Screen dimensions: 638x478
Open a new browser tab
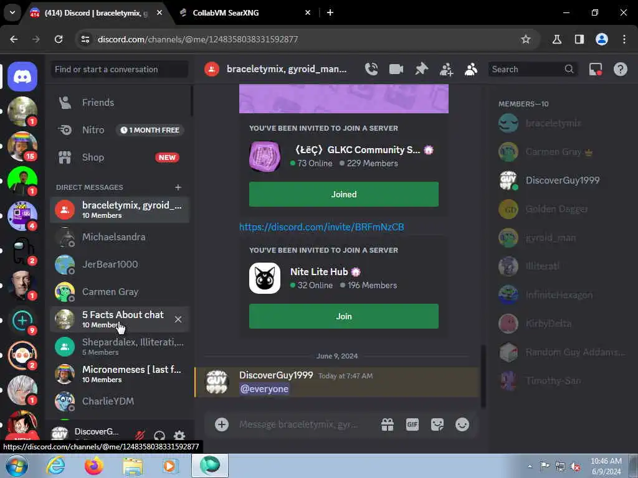(330, 12)
